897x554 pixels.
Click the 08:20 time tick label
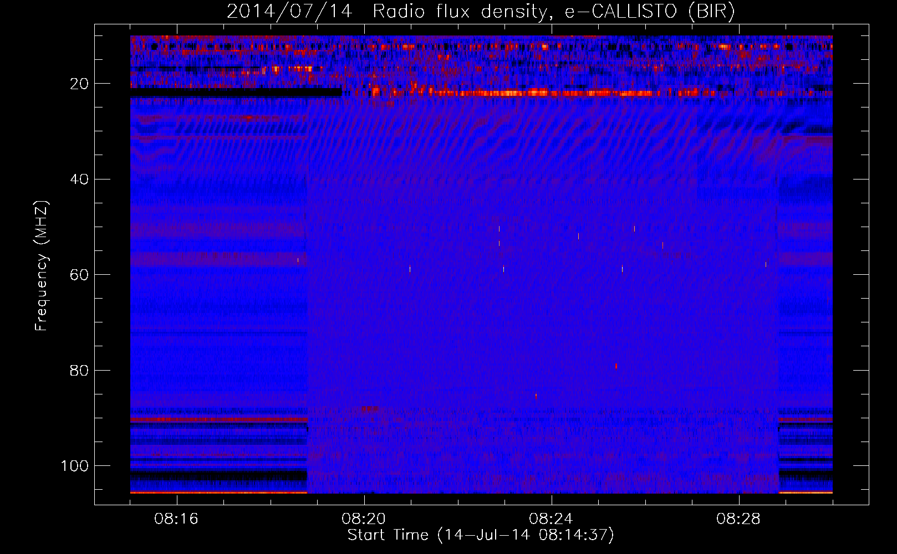(364, 519)
